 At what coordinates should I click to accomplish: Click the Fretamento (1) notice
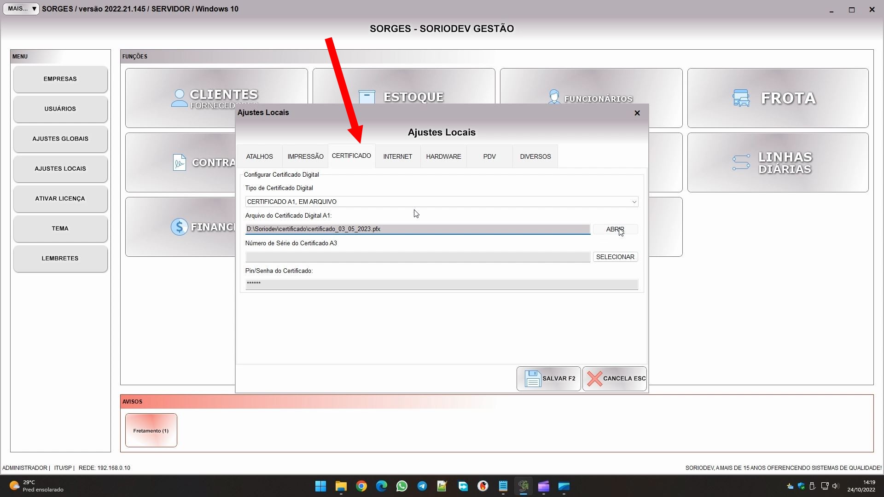(151, 430)
